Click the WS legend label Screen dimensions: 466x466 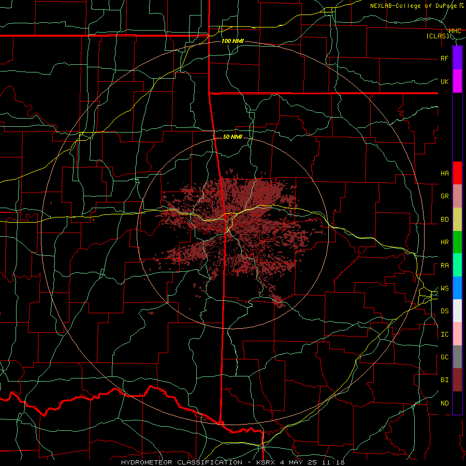[444, 288]
